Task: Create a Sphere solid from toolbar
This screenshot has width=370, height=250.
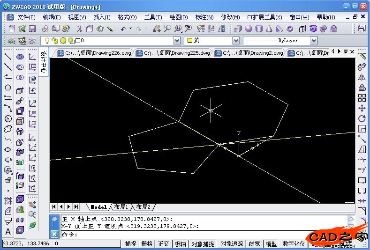Action: [249, 29]
